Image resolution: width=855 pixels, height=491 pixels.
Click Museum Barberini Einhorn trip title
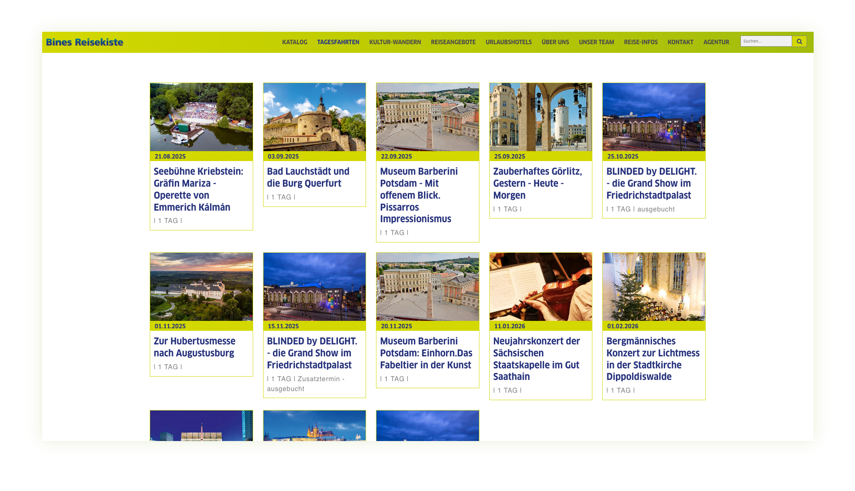tap(426, 353)
